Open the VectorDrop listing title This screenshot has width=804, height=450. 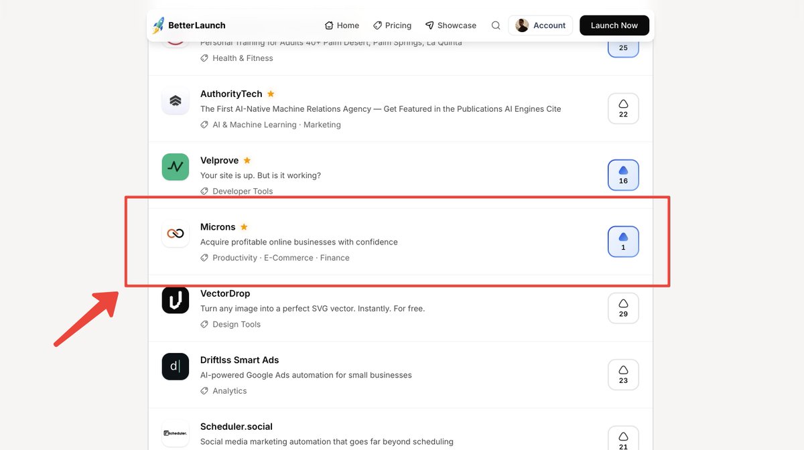pos(225,293)
